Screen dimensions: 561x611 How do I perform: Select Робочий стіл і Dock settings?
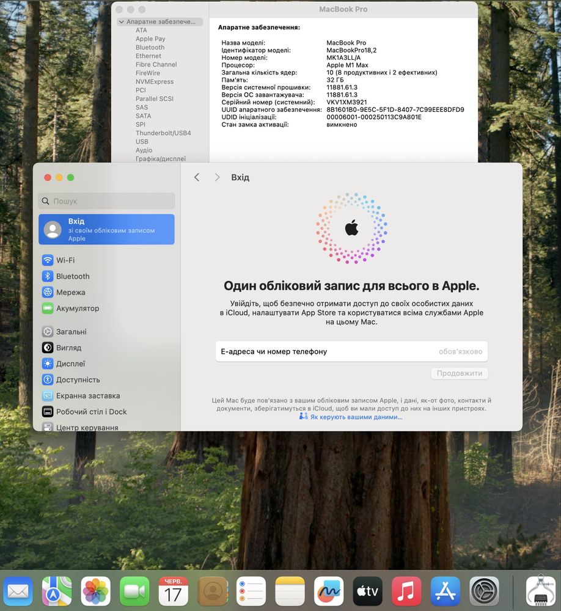(x=106, y=411)
